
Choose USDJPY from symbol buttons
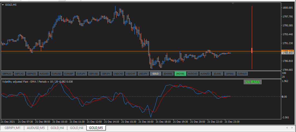tap(143, 74)
